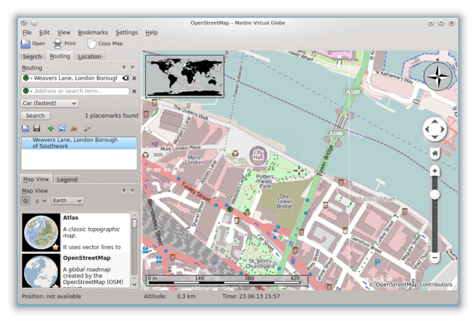Click the City Hall map icon
The width and height of the screenshot is (476, 322).
coord(258,155)
